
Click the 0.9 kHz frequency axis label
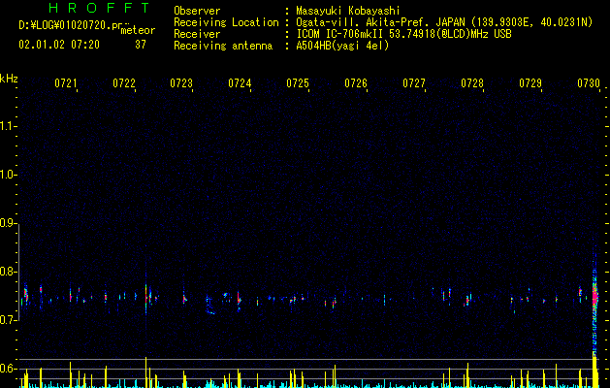coord(8,223)
